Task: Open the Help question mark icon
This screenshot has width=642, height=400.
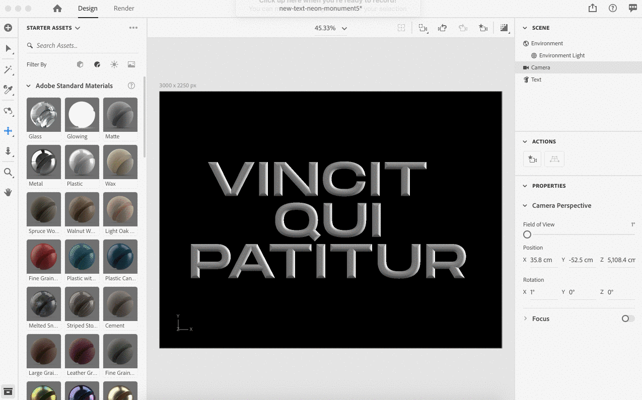Action: pyautogui.click(x=613, y=8)
